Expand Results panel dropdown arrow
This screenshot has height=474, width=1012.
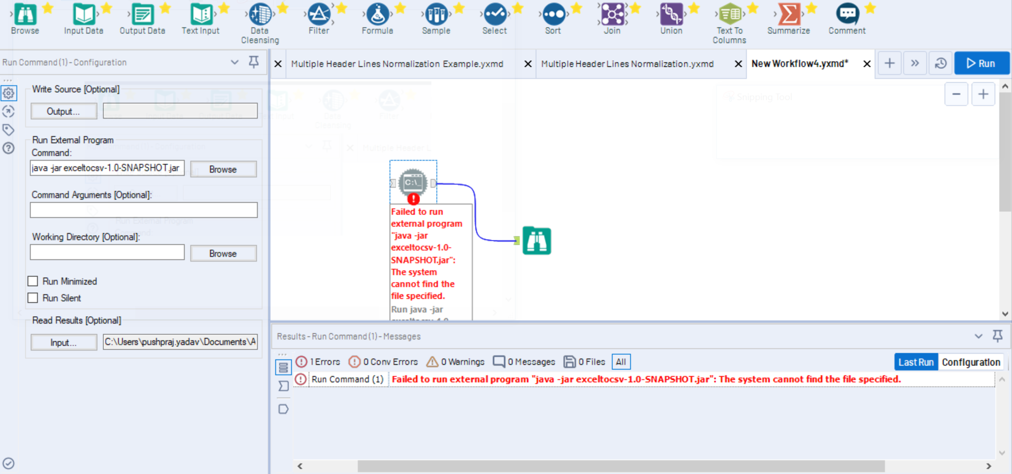[x=978, y=336]
